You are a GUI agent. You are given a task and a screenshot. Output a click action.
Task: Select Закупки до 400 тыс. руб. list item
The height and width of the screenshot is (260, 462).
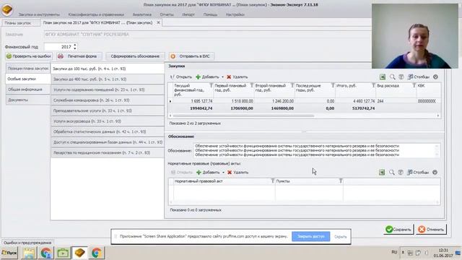(x=108, y=79)
